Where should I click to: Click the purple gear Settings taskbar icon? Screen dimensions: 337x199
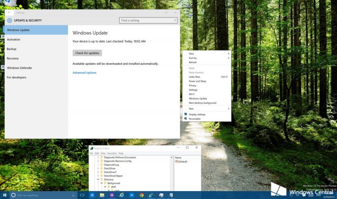click(x=112, y=195)
